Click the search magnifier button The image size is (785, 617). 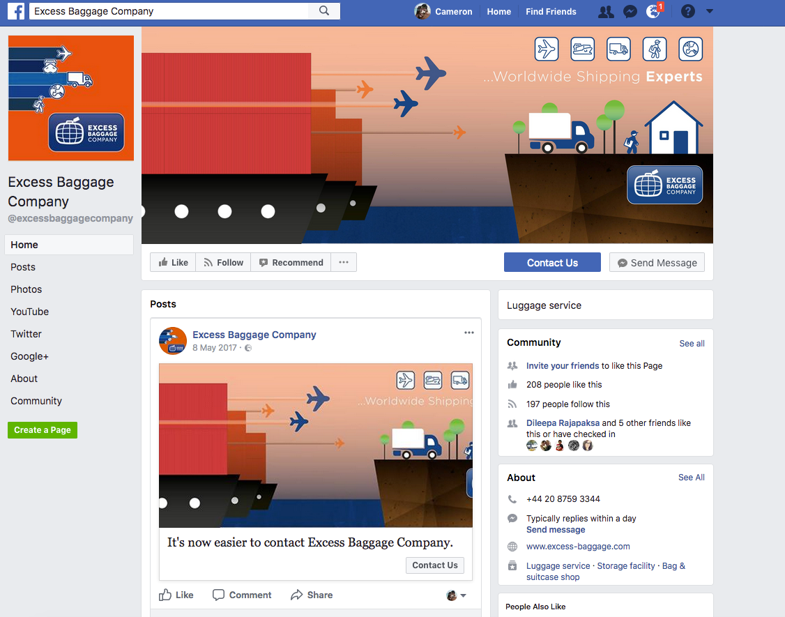click(x=324, y=11)
